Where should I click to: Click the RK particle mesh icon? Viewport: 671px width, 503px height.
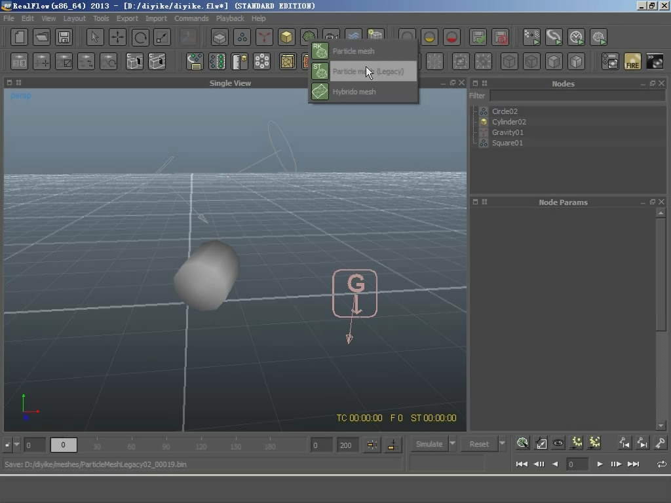(x=320, y=51)
